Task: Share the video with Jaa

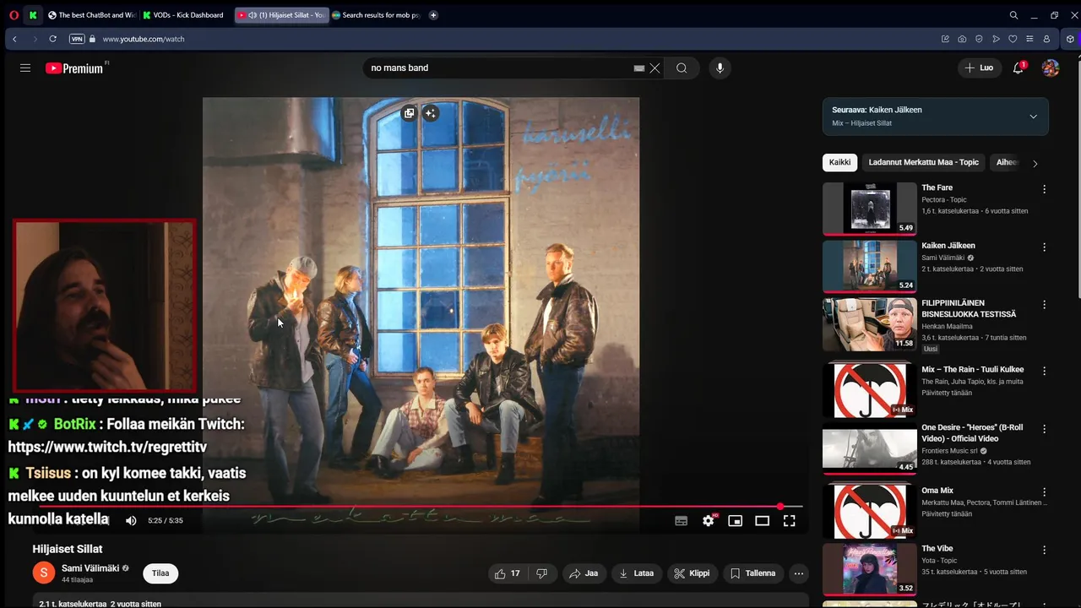Action: [x=584, y=573]
